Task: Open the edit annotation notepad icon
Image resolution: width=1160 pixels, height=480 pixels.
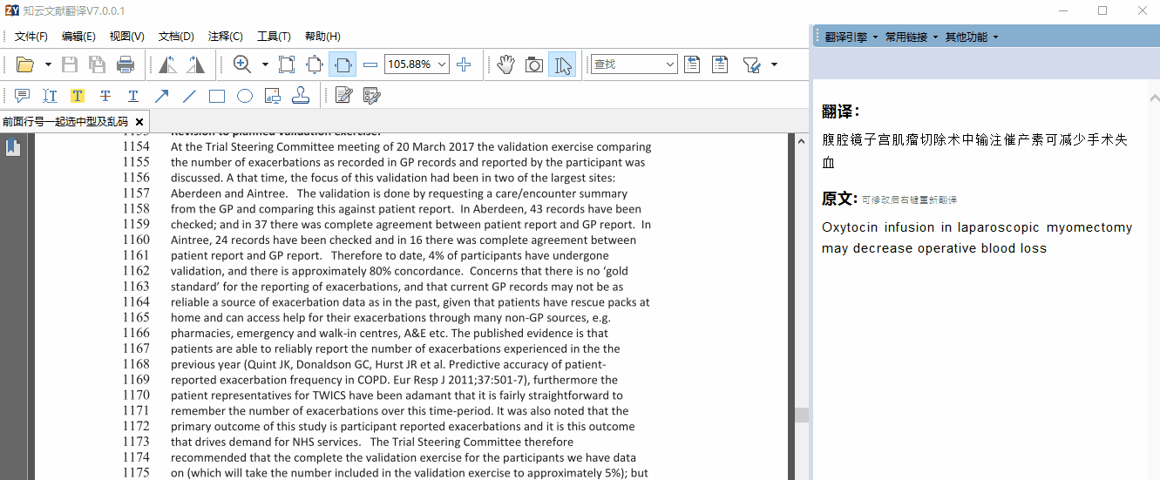Action: tap(343, 96)
